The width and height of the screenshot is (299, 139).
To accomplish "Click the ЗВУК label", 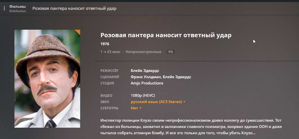I will 105,102.
